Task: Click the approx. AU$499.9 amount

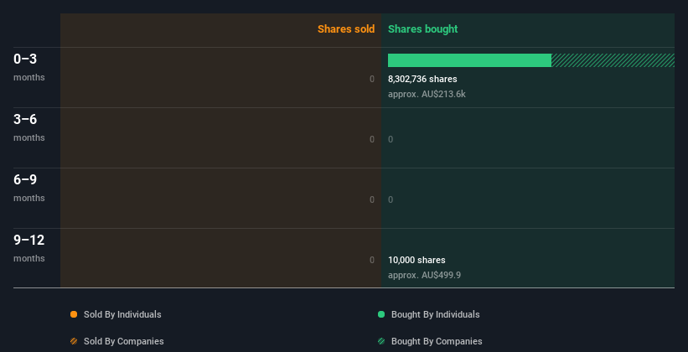Action: coord(424,275)
